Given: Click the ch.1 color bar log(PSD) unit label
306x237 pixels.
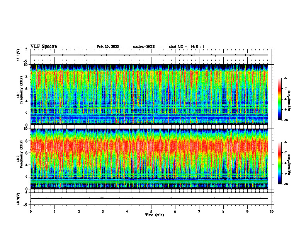Looking at the screenshot, I should click(x=289, y=101).
